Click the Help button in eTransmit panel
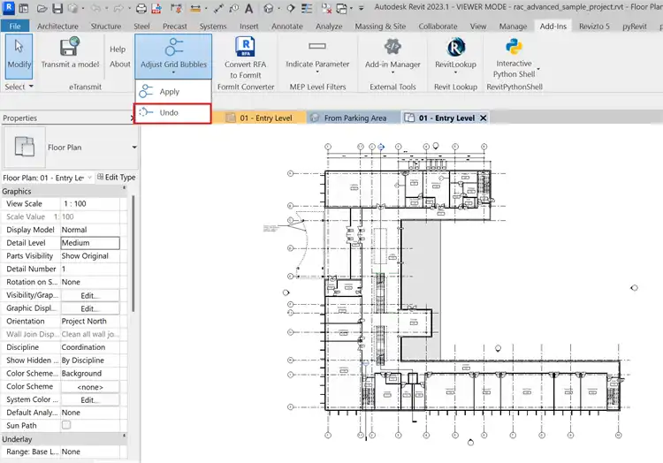The image size is (663, 463). (x=118, y=49)
